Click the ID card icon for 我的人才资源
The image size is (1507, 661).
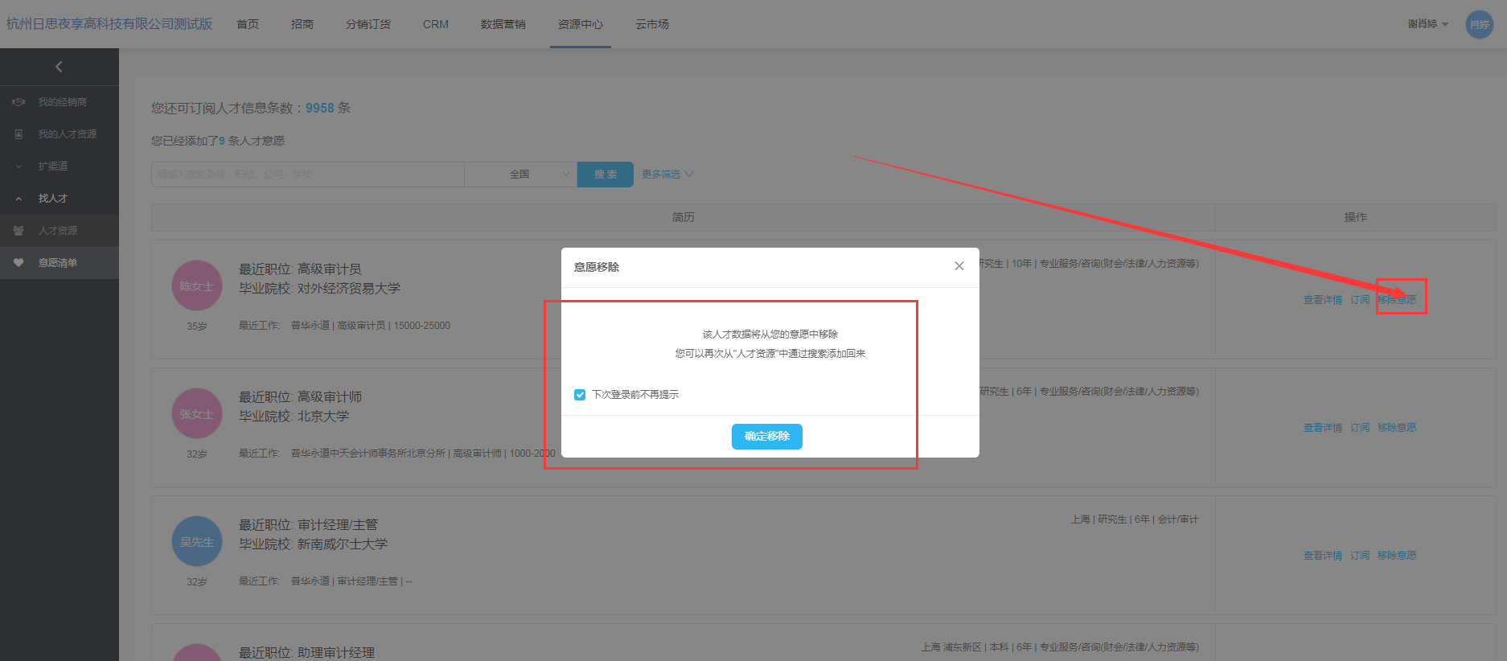coord(18,134)
